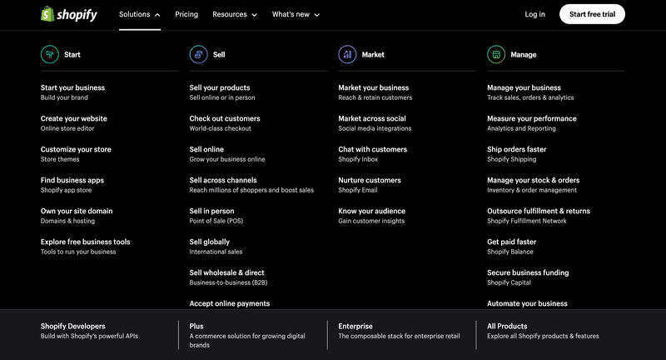Click the Manage section icon

tap(496, 54)
